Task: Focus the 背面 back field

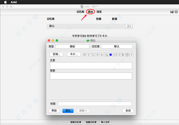Action: tap(91, 76)
